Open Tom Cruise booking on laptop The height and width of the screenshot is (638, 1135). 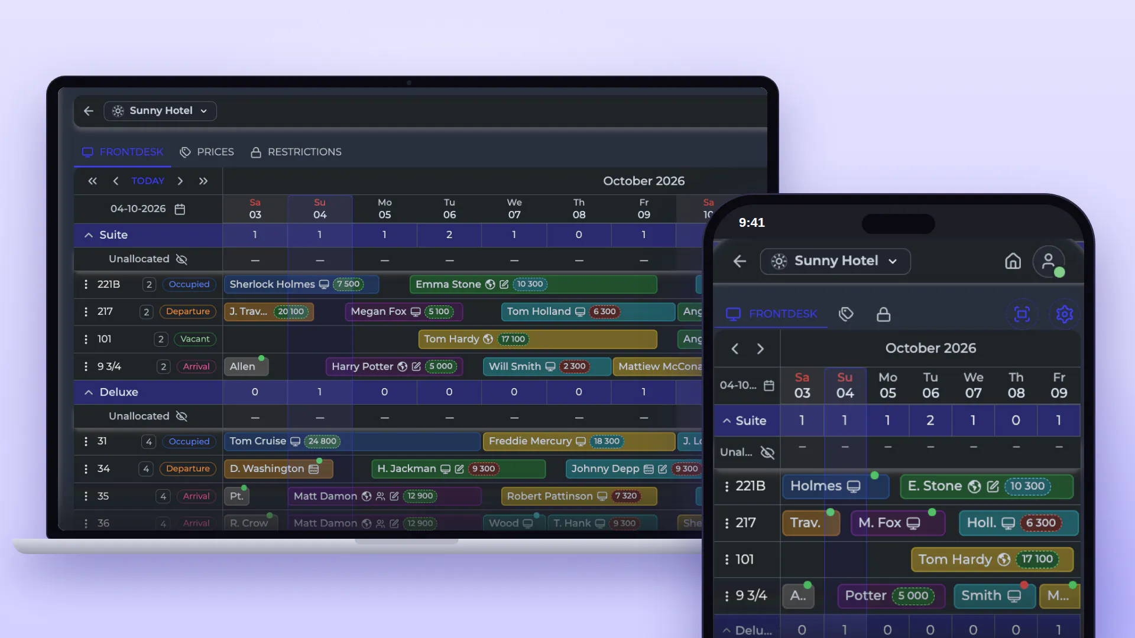click(x=352, y=442)
